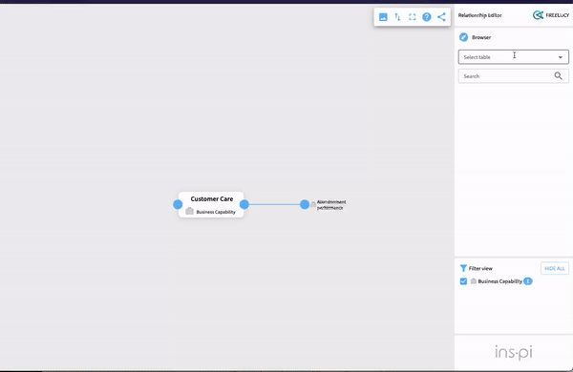The width and height of the screenshot is (573, 372).
Task: Click connector dot beside Abandonment performance
Action: [x=305, y=204]
